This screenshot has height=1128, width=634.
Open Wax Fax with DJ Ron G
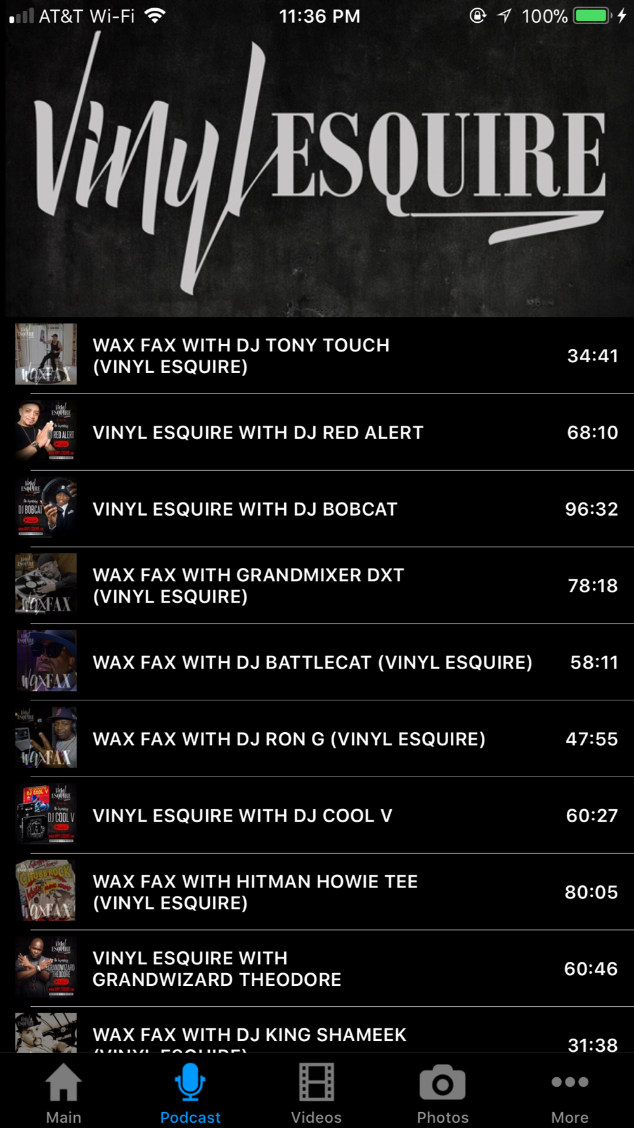click(317, 739)
